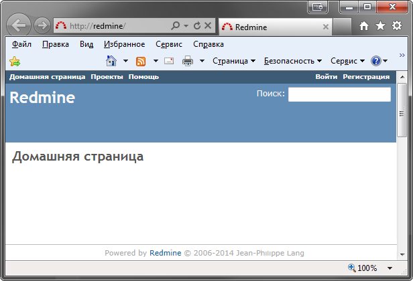Click the command bar Home page icon
413x281 pixels.
click(111, 61)
